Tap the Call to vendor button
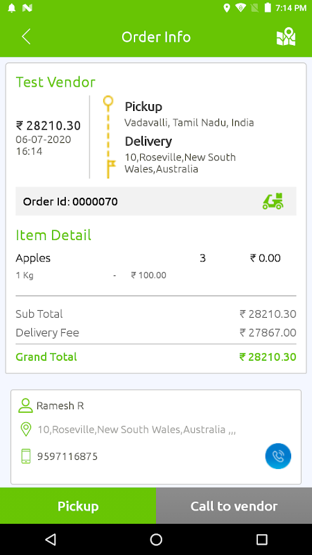The width and height of the screenshot is (312, 555). [234, 506]
